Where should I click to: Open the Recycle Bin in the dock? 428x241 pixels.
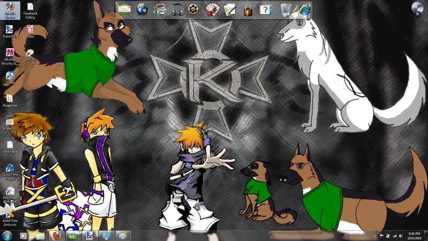click(285, 10)
